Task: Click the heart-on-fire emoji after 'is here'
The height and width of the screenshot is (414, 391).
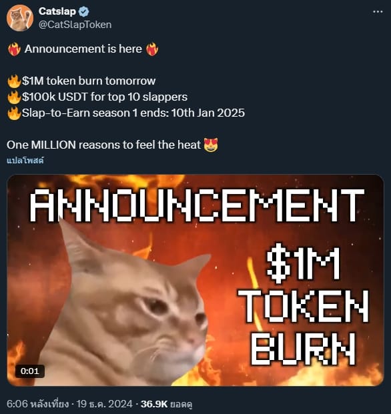Action: [152, 49]
